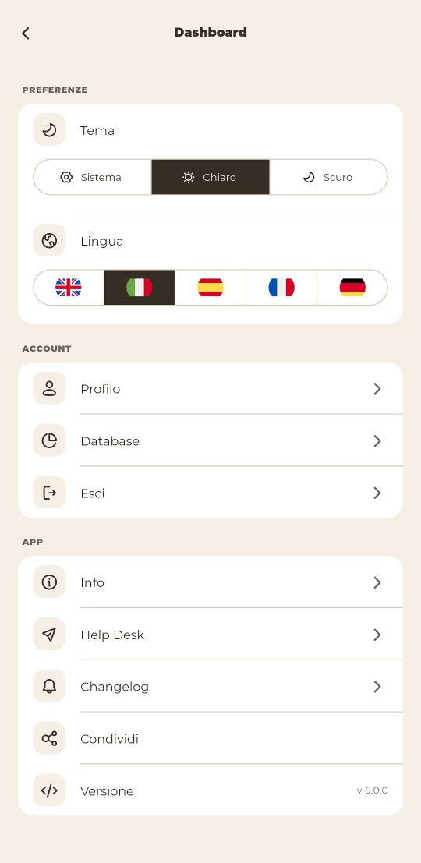Switch theme to Scuro
421x863 pixels.
[x=328, y=177]
